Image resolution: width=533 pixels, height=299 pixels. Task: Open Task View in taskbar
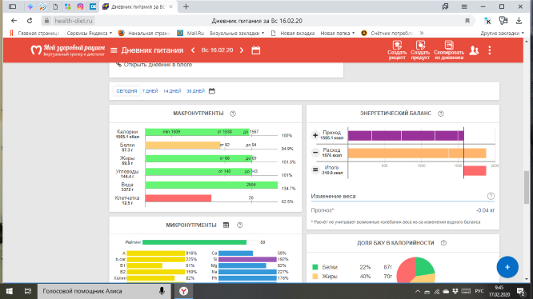(28, 291)
